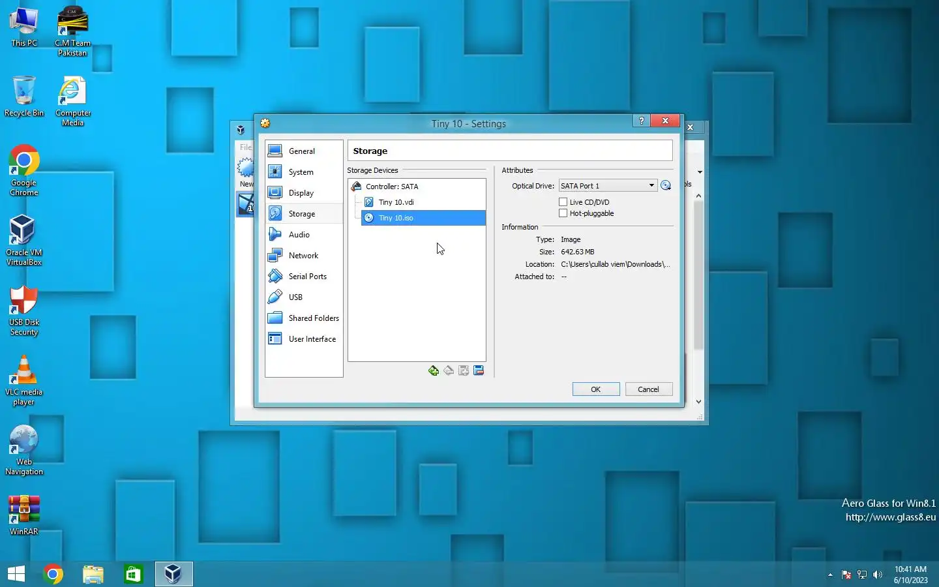This screenshot has height=587, width=939.
Task: Select the Tiny 10.iso optical disk
Action: tap(423, 218)
